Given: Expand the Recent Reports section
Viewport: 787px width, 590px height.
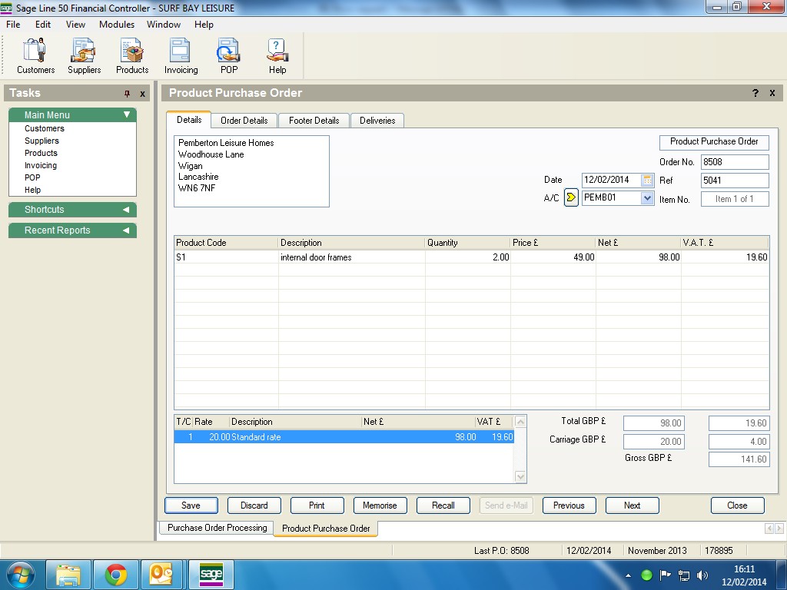Looking at the screenshot, I should [x=126, y=230].
